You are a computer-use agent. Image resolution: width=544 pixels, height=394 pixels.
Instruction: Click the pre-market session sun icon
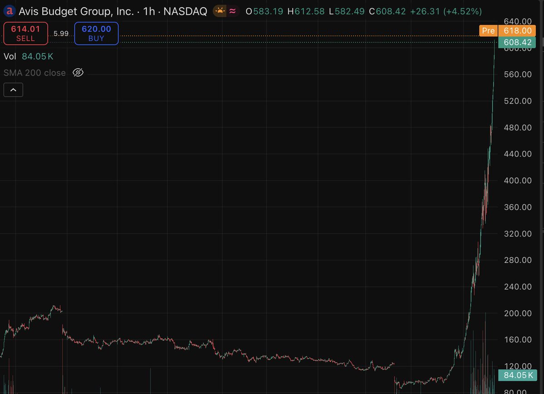[219, 11]
